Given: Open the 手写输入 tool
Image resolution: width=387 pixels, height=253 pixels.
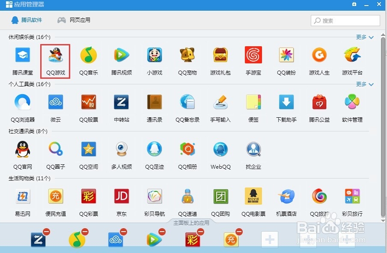Looking at the screenshot, I should pyautogui.click(x=220, y=102).
